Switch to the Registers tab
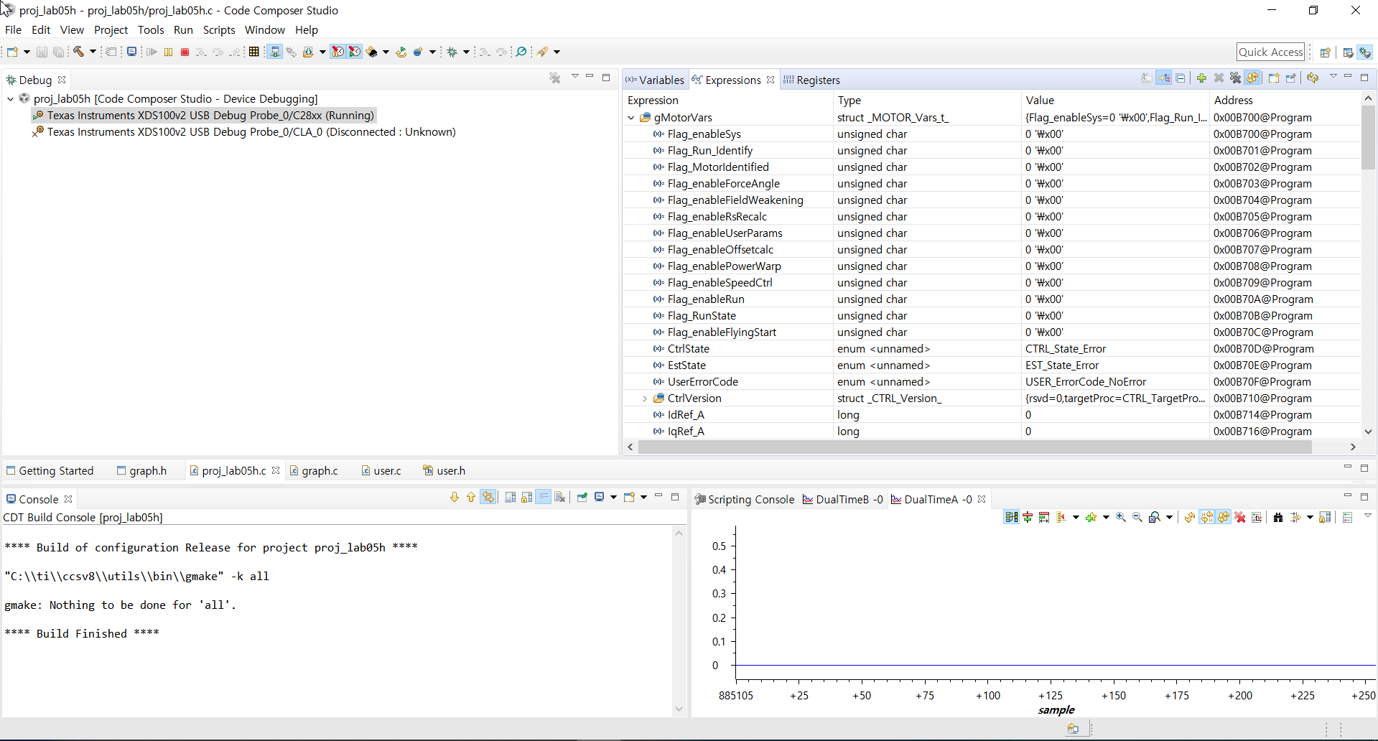Viewport: 1378px width, 741px height. pos(819,80)
